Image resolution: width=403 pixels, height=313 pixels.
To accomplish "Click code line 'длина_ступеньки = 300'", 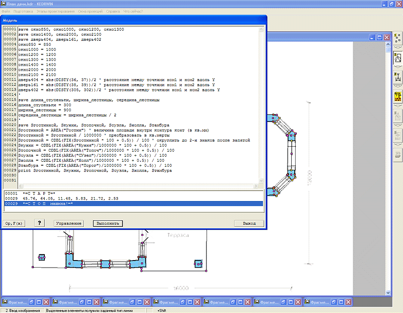I will (45, 105).
